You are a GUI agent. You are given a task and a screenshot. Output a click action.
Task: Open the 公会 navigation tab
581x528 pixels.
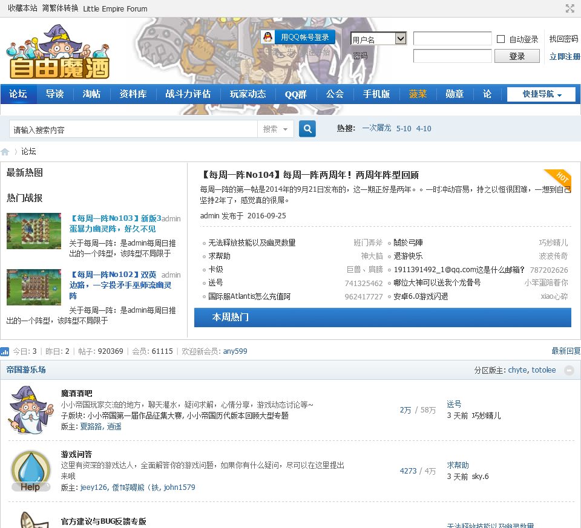(335, 94)
